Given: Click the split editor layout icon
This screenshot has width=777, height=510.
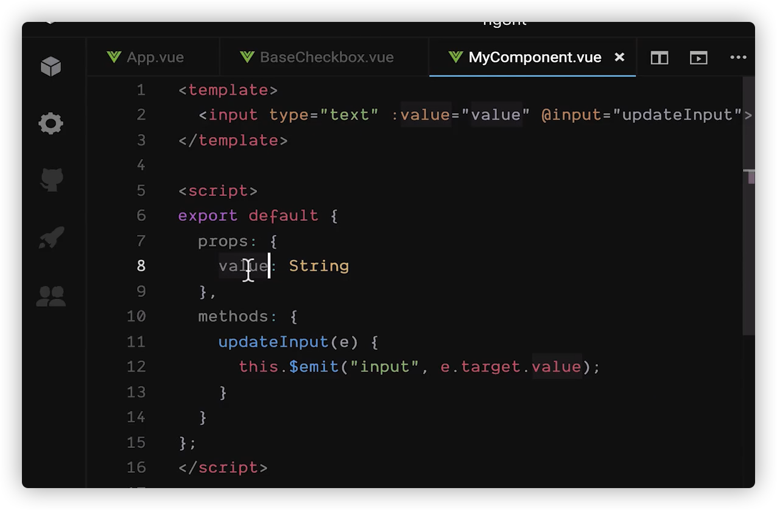Looking at the screenshot, I should coord(659,58).
